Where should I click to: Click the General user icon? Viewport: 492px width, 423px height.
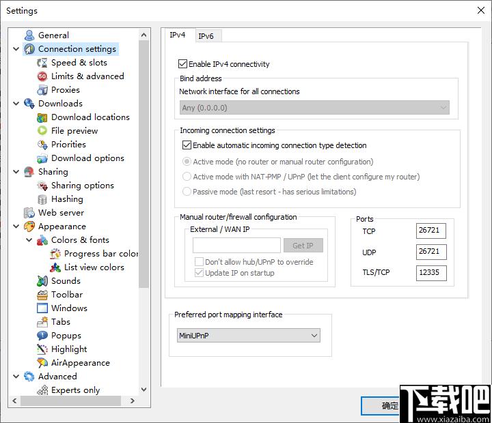pos(29,35)
